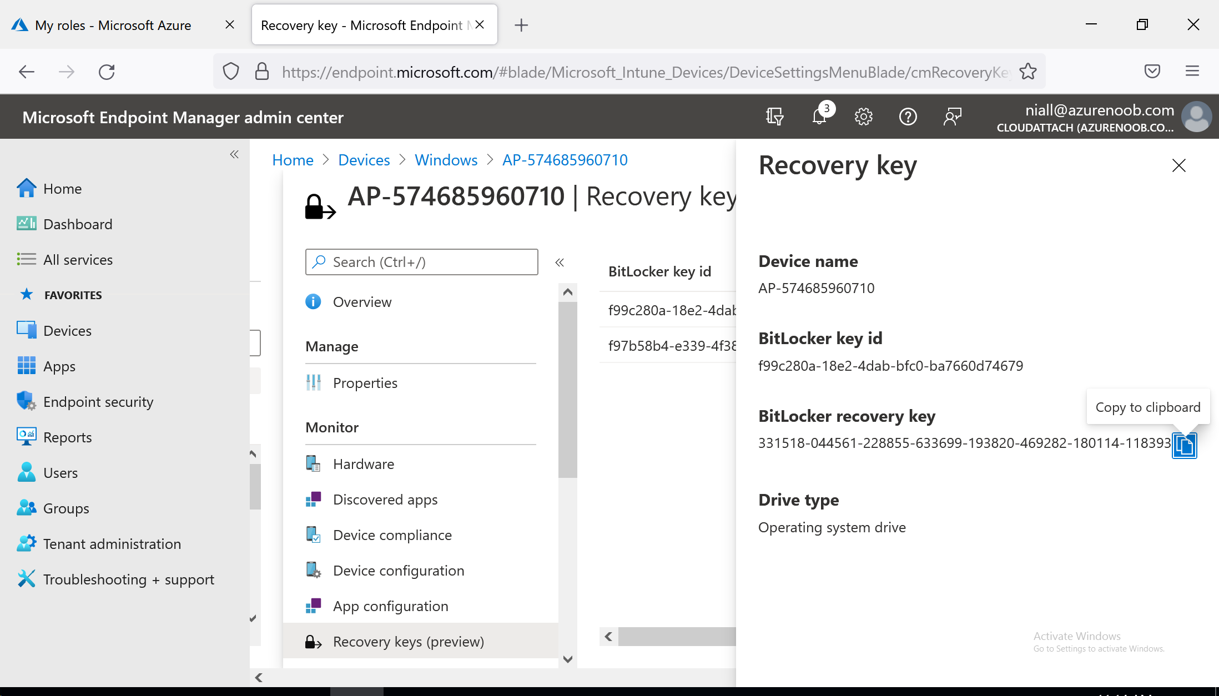This screenshot has width=1219, height=696.
Task: Click the recovery key value 331518-044561
Action: pos(964,443)
